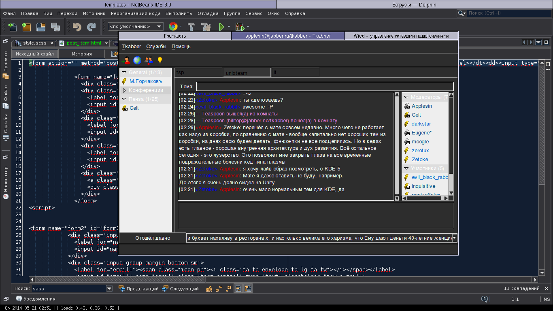
Task: Switch to the Громкость window tab
Action: pos(175,36)
